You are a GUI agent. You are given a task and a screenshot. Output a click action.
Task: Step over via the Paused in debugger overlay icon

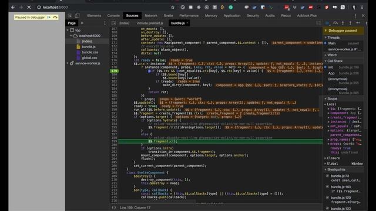tap(55, 17)
